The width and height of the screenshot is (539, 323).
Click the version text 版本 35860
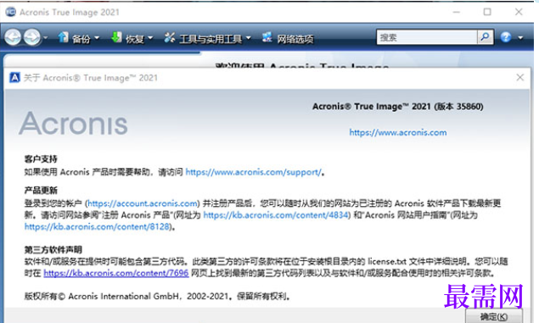(458, 107)
